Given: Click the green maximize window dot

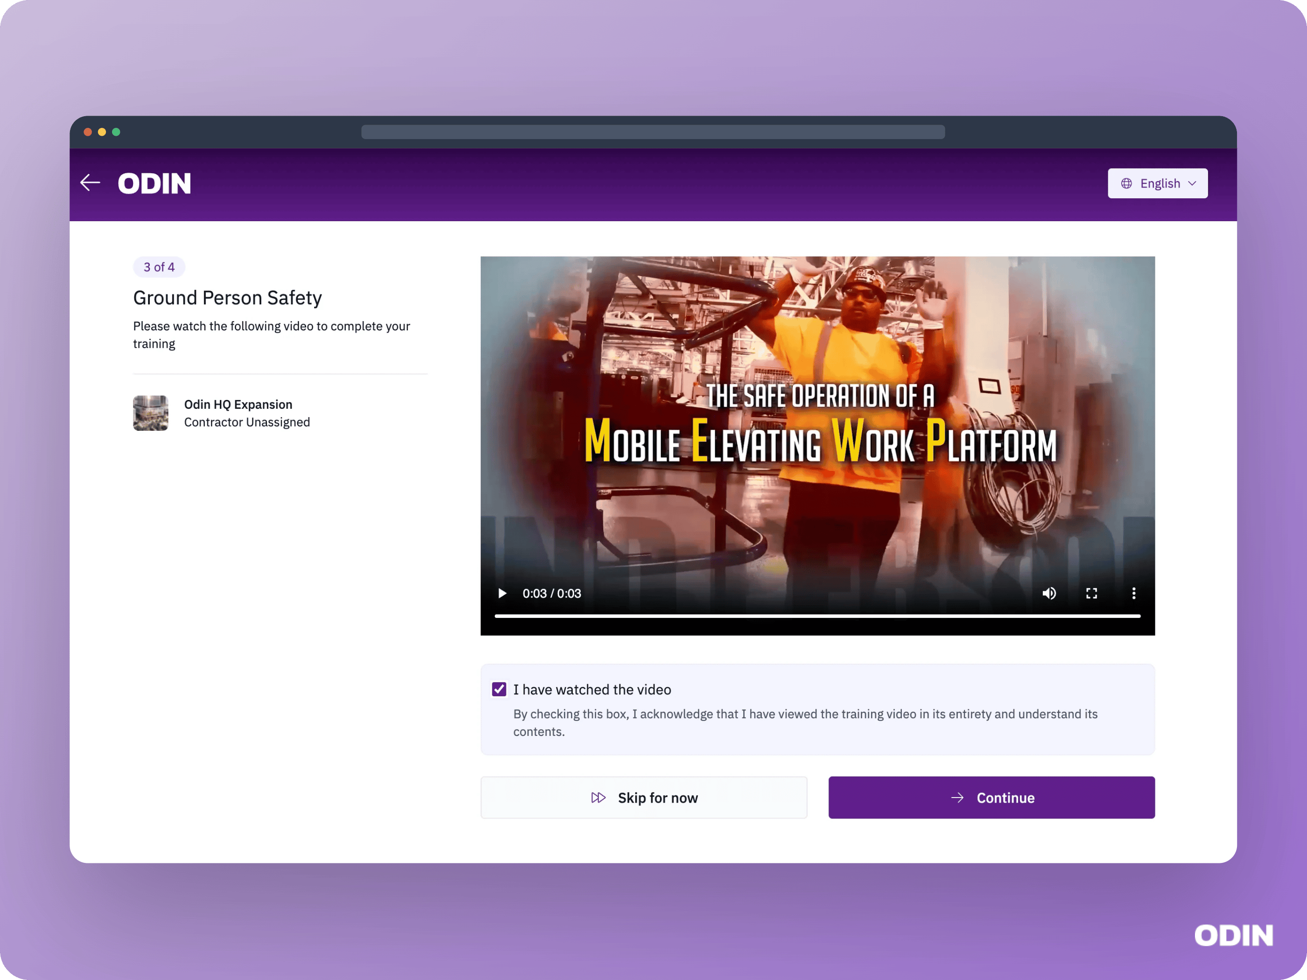Looking at the screenshot, I should tap(116, 132).
